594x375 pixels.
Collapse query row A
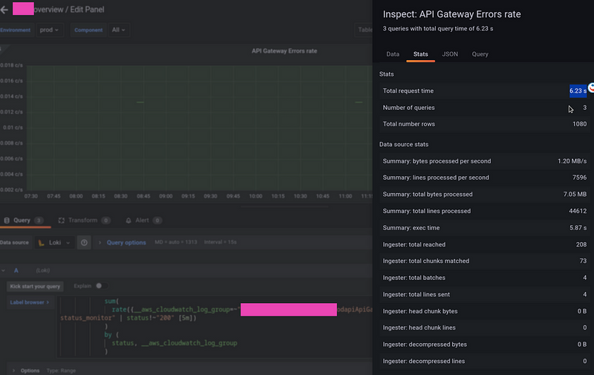[4, 270]
